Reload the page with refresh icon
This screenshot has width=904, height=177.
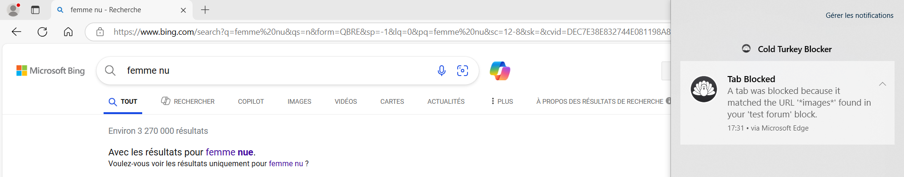click(x=42, y=32)
